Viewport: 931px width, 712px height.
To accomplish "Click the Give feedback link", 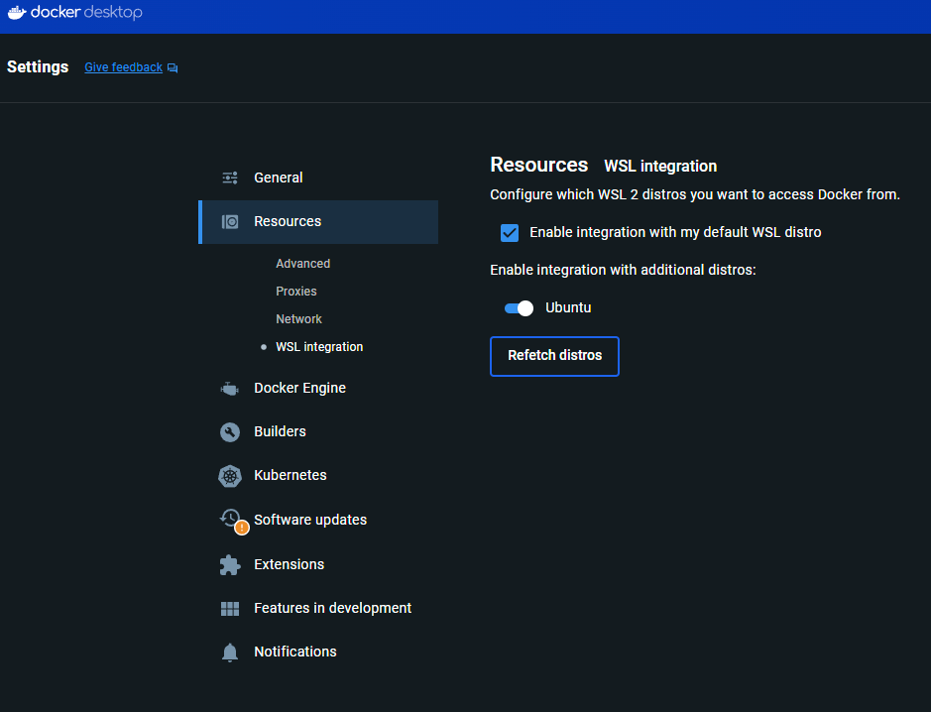I will [x=124, y=67].
